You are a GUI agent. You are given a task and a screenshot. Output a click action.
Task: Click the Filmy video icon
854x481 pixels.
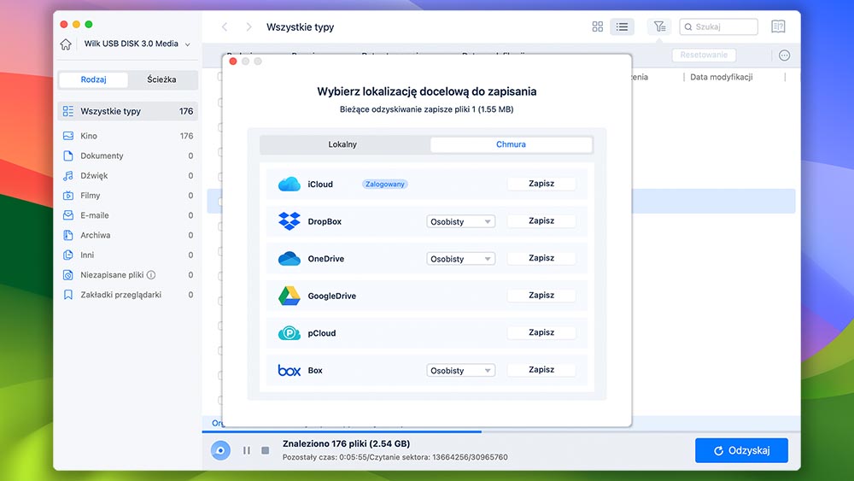click(x=68, y=196)
